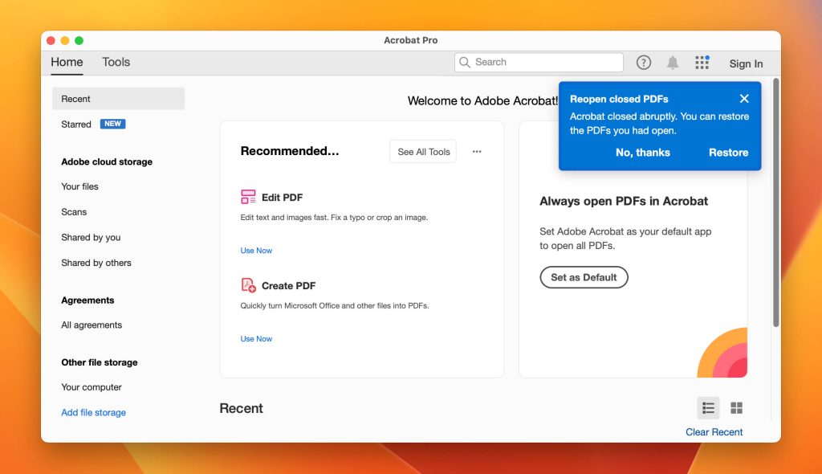Click the Create PDF tool title

[x=288, y=285]
